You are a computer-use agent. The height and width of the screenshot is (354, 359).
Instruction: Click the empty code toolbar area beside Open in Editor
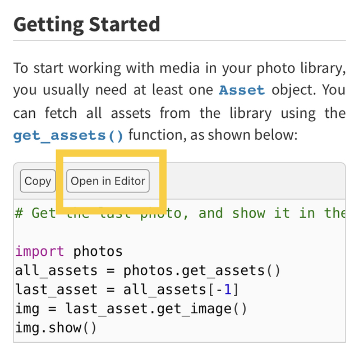pyautogui.click(x=252, y=181)
